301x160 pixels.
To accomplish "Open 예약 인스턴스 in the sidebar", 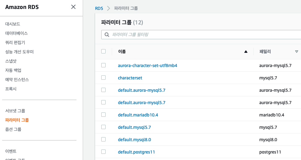I will pos(17,80).
